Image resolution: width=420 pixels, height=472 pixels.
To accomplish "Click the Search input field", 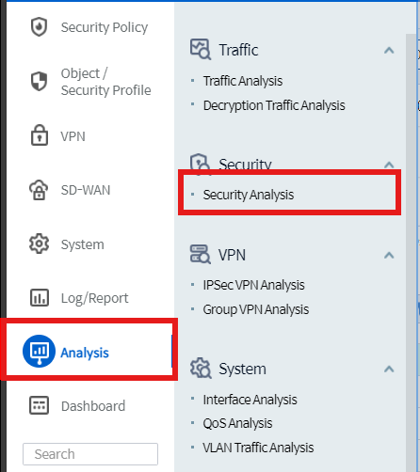I will coord(90,454).
